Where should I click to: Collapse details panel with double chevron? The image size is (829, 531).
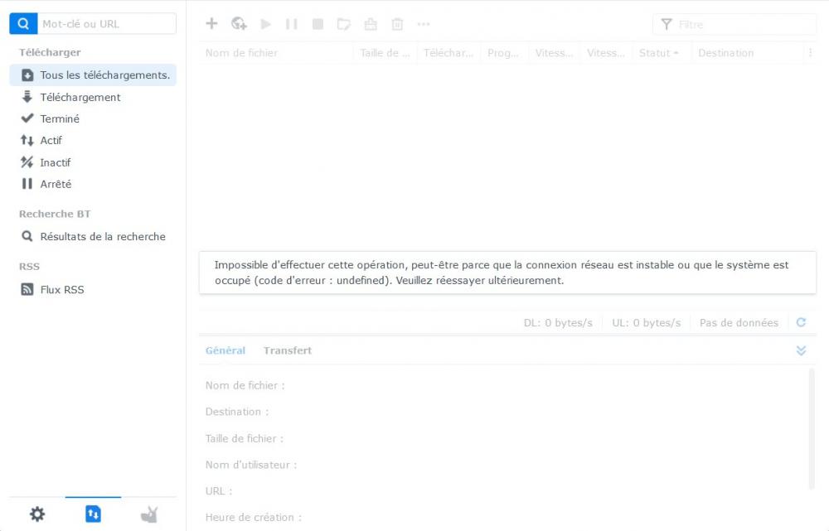tap(801, 350)
